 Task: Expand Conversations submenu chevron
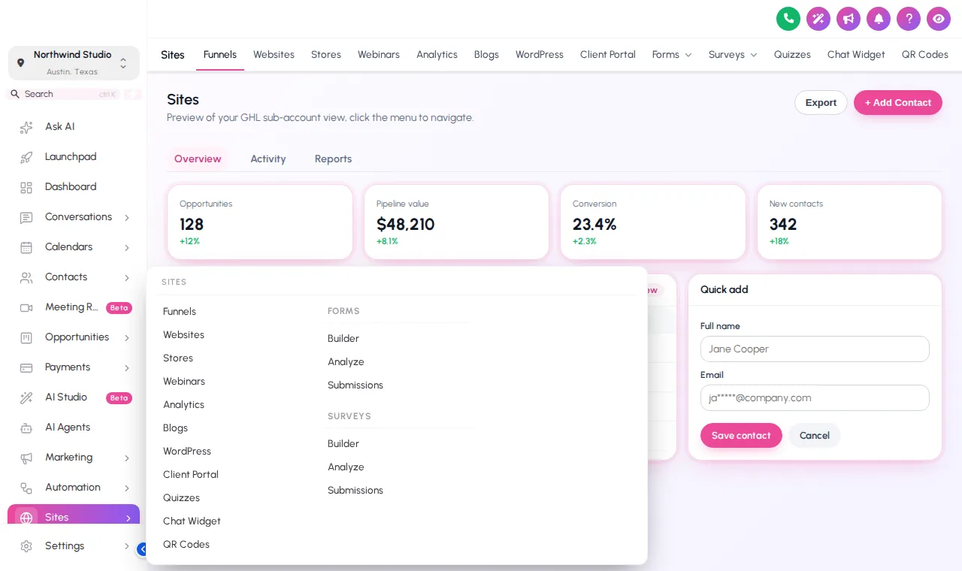126,218
